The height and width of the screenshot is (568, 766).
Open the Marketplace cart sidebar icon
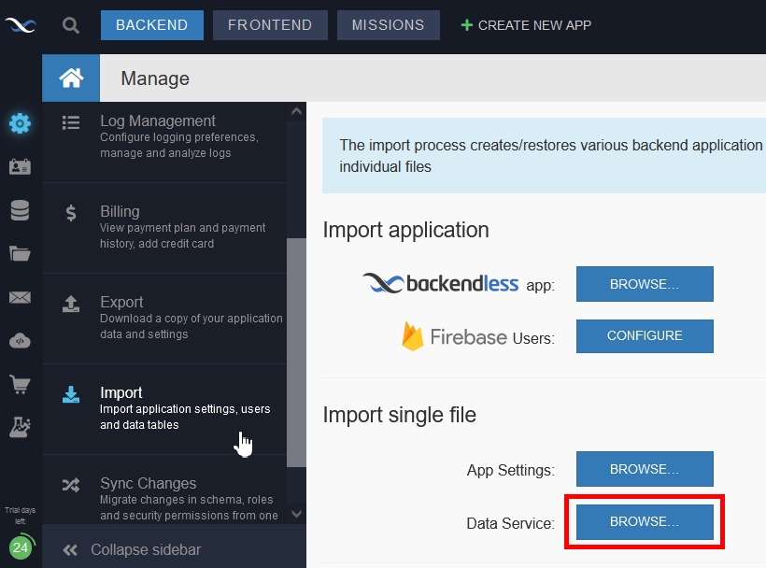click(x=20, y=384)
